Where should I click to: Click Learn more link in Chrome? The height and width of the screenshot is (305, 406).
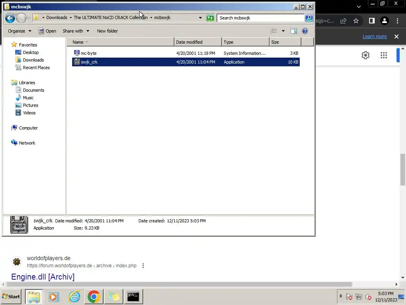coord(374,37)
